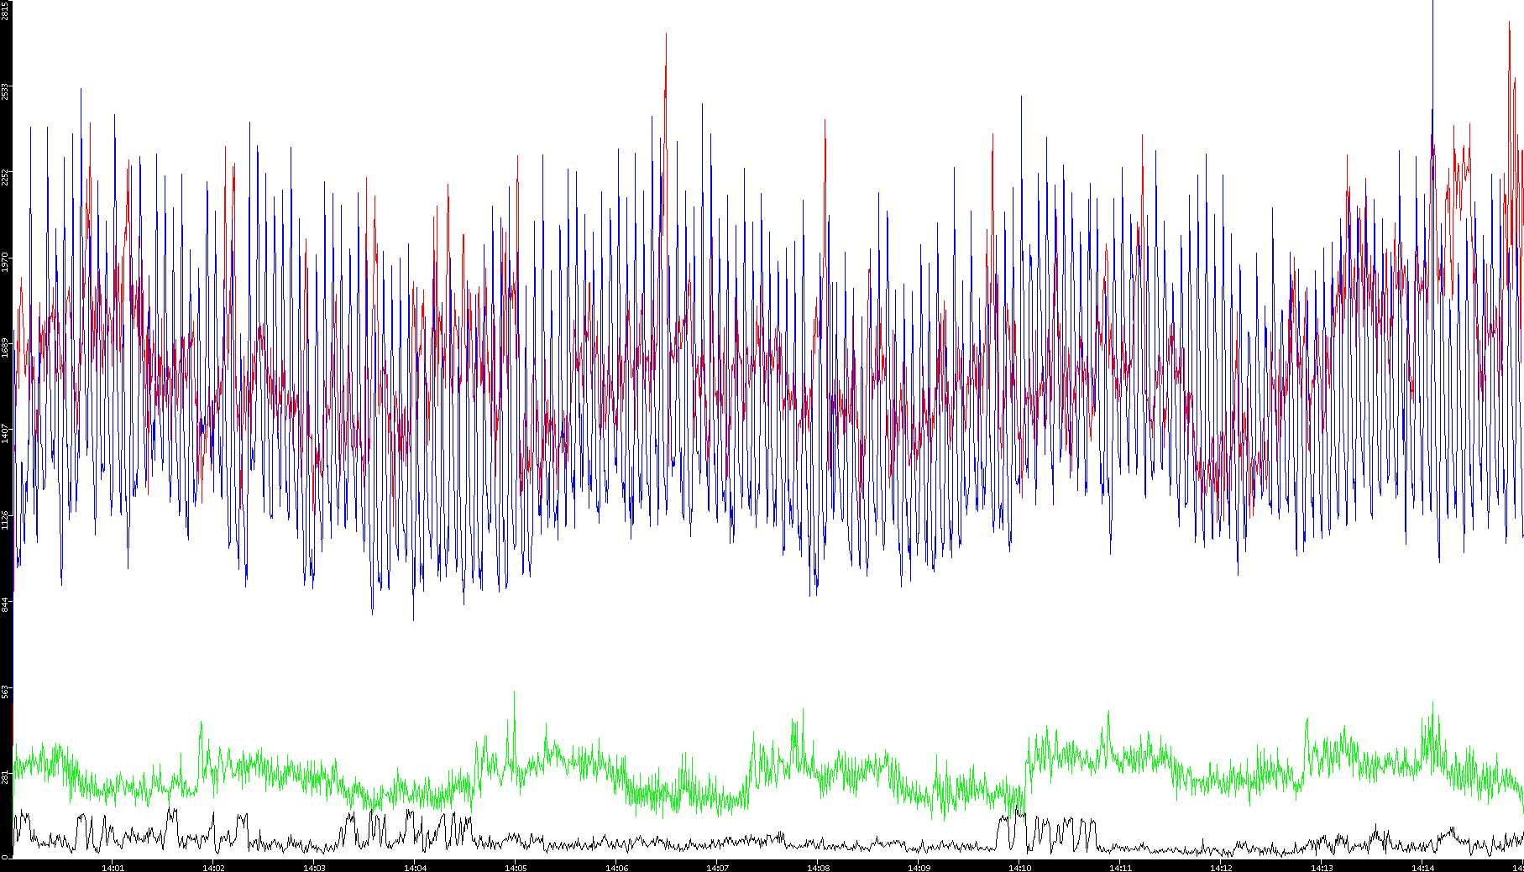This screenshot has height=872, width=1524.
Task: Click the 1689 value axis label
Action: [5, 347]
